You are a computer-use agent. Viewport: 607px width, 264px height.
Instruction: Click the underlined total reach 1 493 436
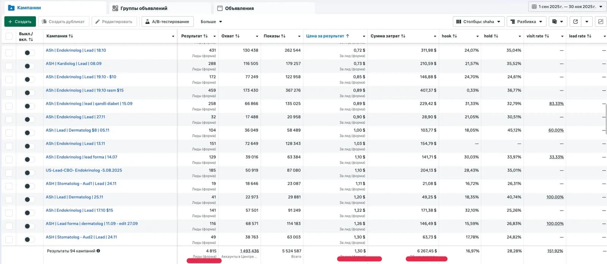pyautogui.click(x=249, y=251)
